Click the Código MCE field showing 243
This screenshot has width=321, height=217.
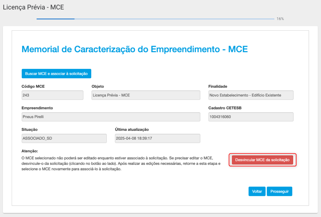coord(53,95)
